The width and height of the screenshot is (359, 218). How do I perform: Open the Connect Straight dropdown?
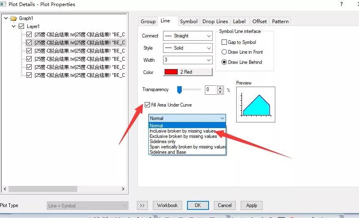point(187,36)
